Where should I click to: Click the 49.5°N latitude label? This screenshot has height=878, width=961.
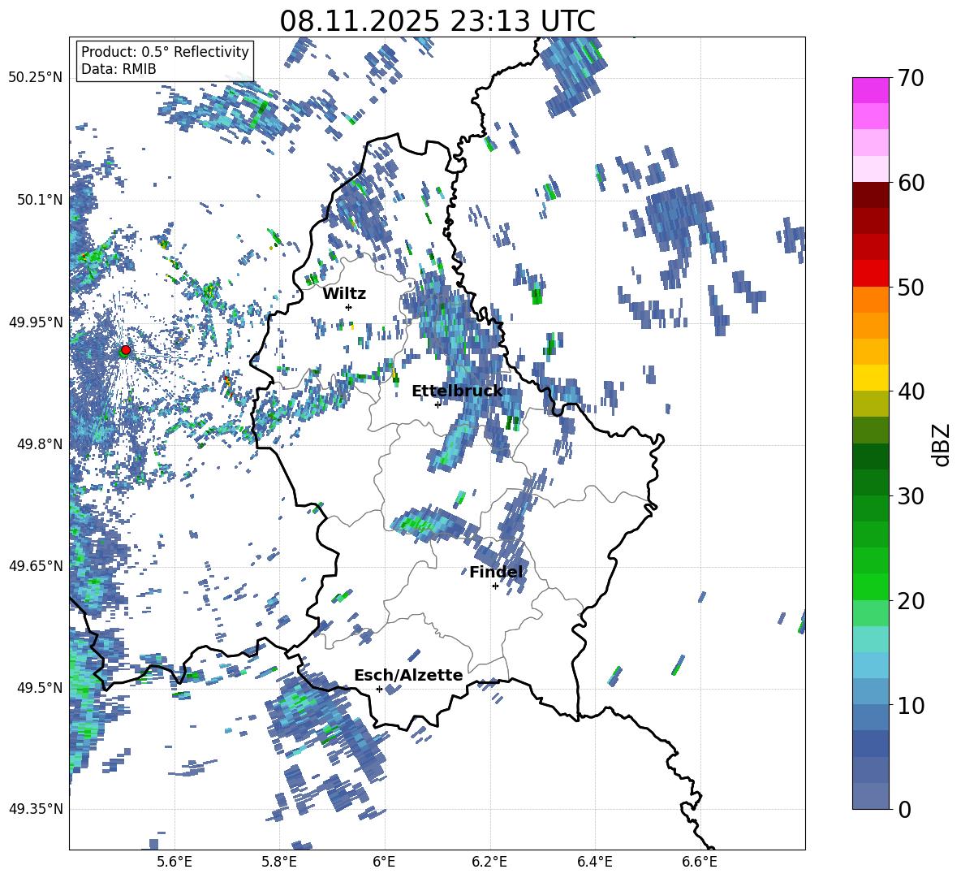(40, 687)
